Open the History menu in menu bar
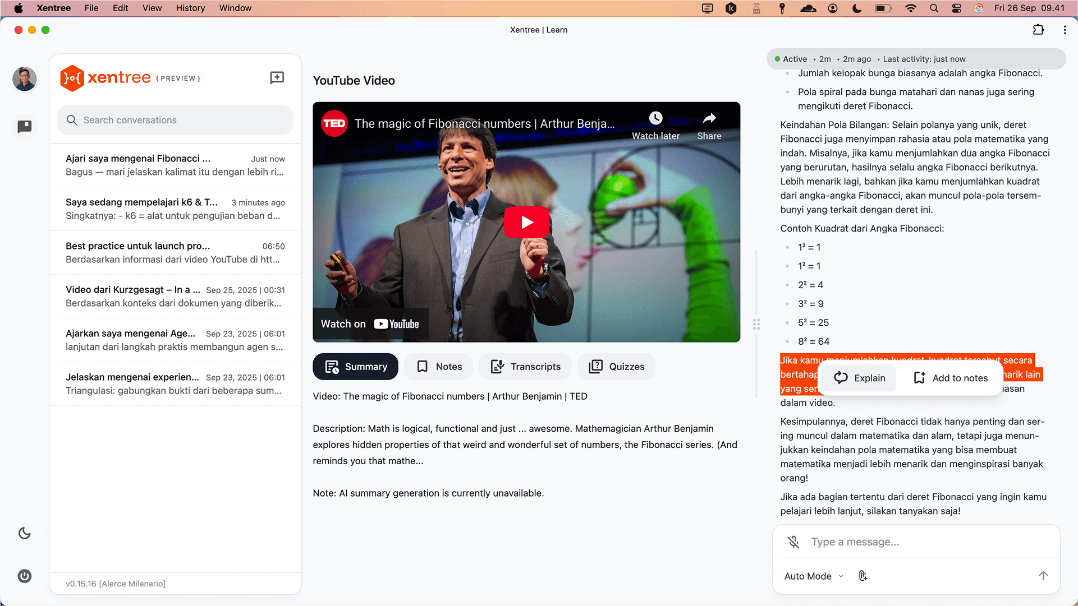 (x=190, y=8)
